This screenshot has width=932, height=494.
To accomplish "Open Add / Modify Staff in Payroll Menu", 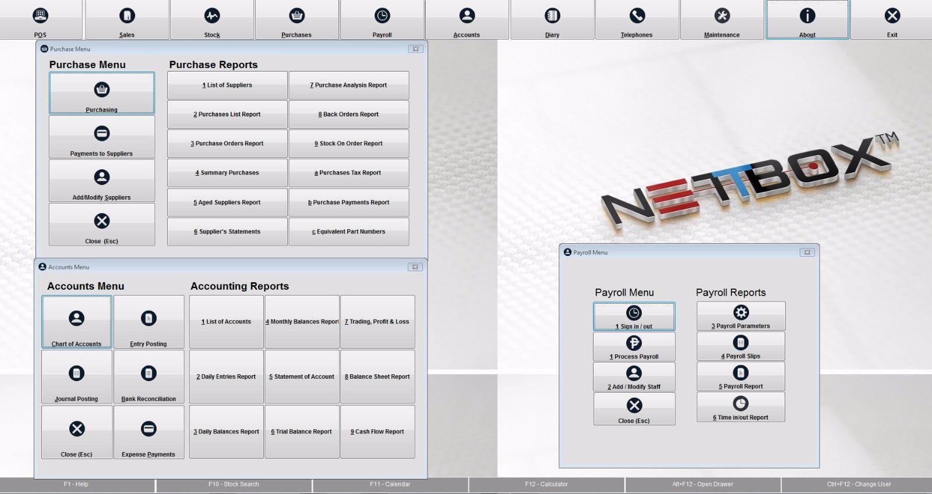I will 634,376.
